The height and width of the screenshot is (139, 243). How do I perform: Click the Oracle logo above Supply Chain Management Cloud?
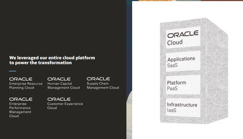[x=98, y=79]
